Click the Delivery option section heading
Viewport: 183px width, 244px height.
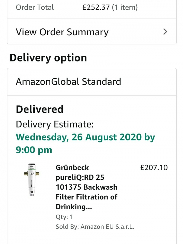[x=48, y=58]
